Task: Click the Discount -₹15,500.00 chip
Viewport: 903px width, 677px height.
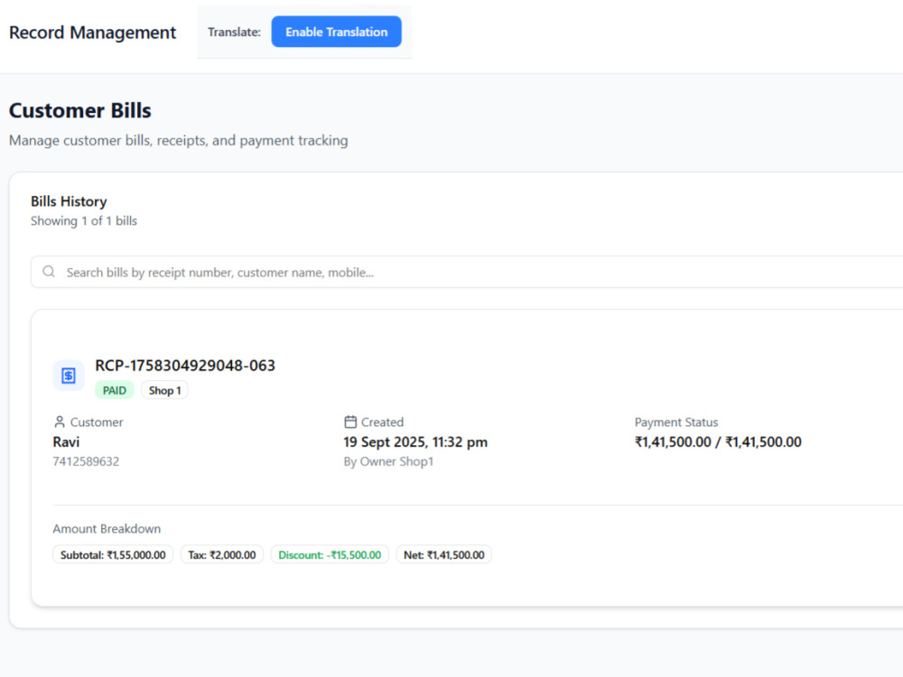Action: 330,555
